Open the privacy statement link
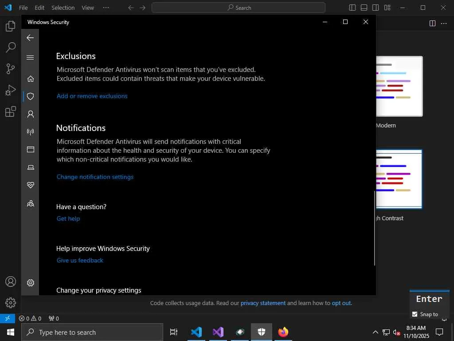454x341 pixels. click(263, 303)
